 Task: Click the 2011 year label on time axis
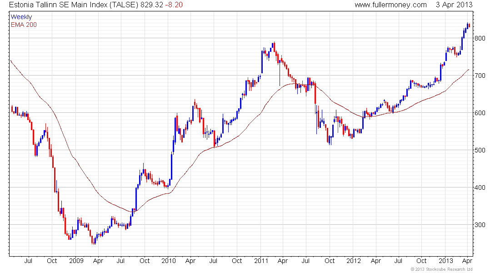261,261
